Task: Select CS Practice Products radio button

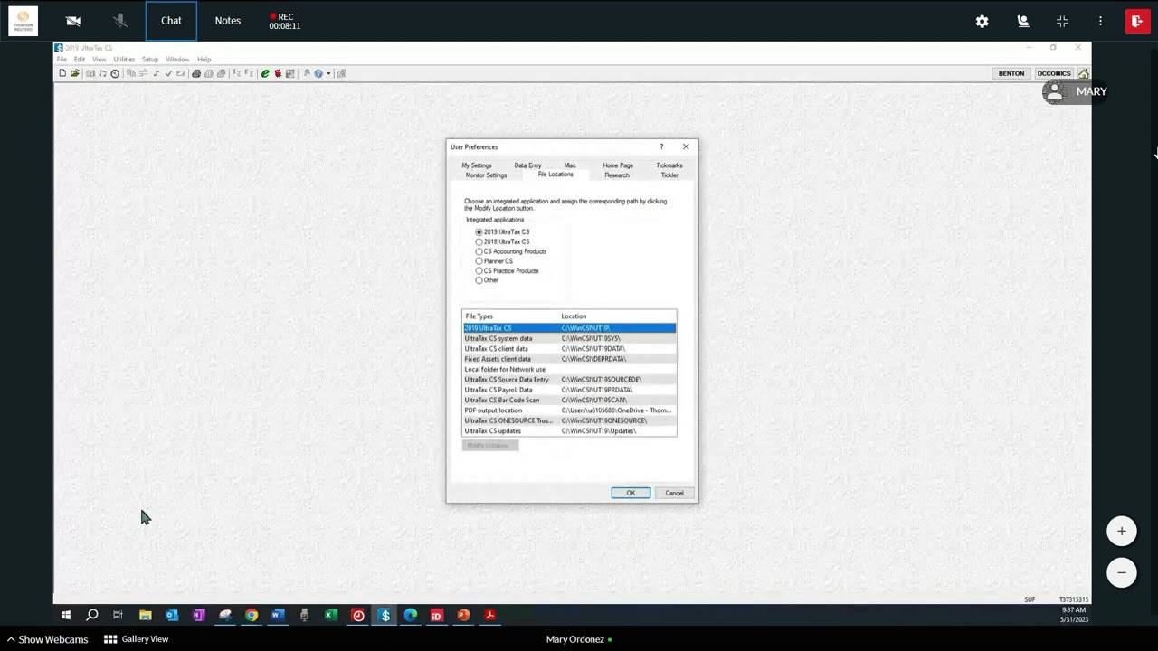Action: coord(479,270)
